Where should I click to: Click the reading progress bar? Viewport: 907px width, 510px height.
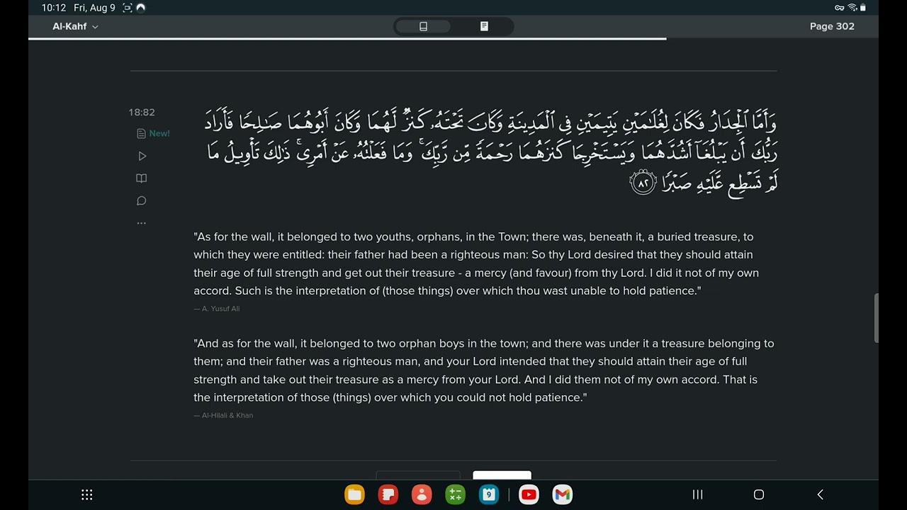(x=347, y=38)
